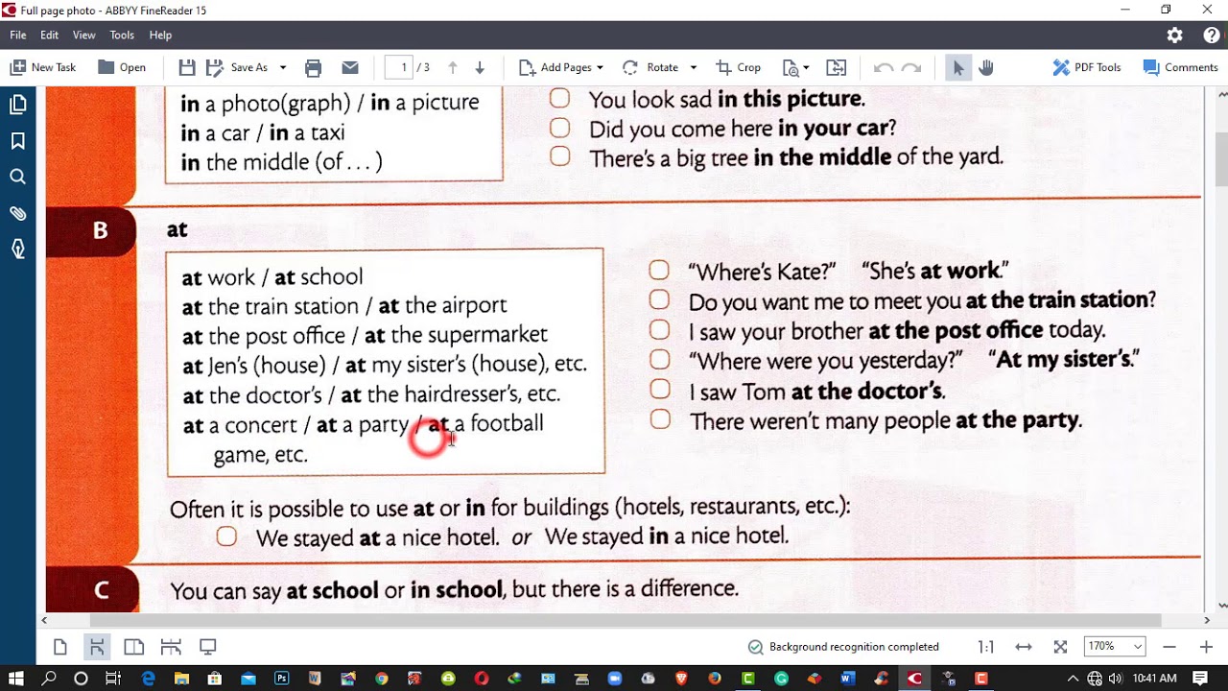Print the document via printer icon
The height and width of the screenshot is (691, 1228).
click(x=313, y=67)
